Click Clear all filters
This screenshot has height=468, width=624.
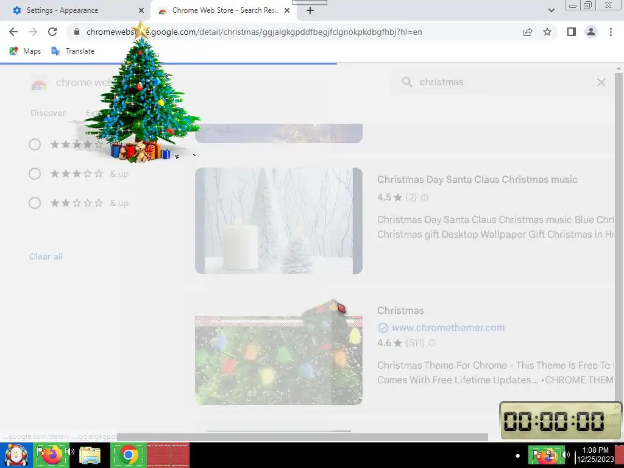coord(46,257)
